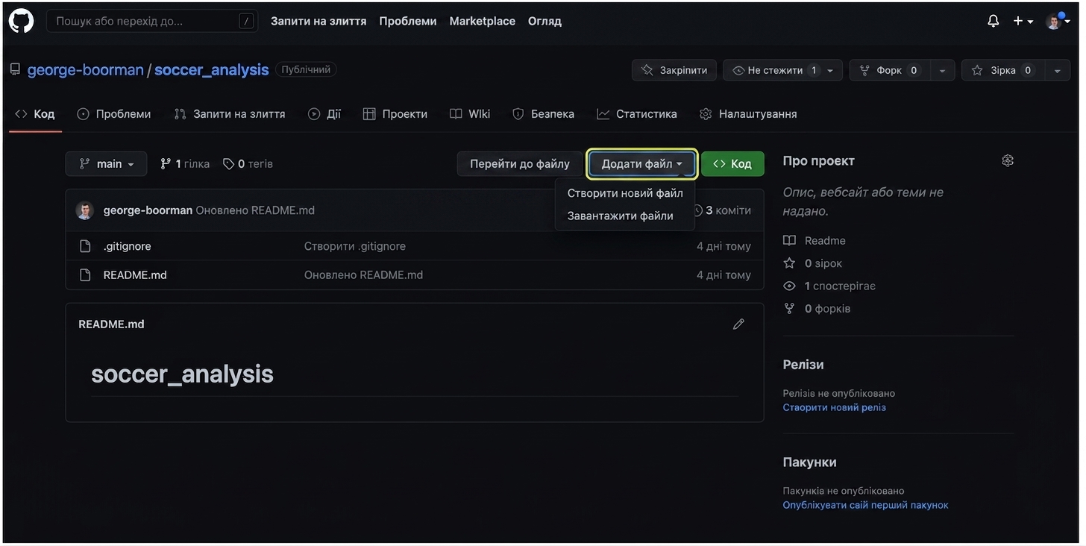
Task: Click Створити новий реліз link
Action: [x=835, y=407]
